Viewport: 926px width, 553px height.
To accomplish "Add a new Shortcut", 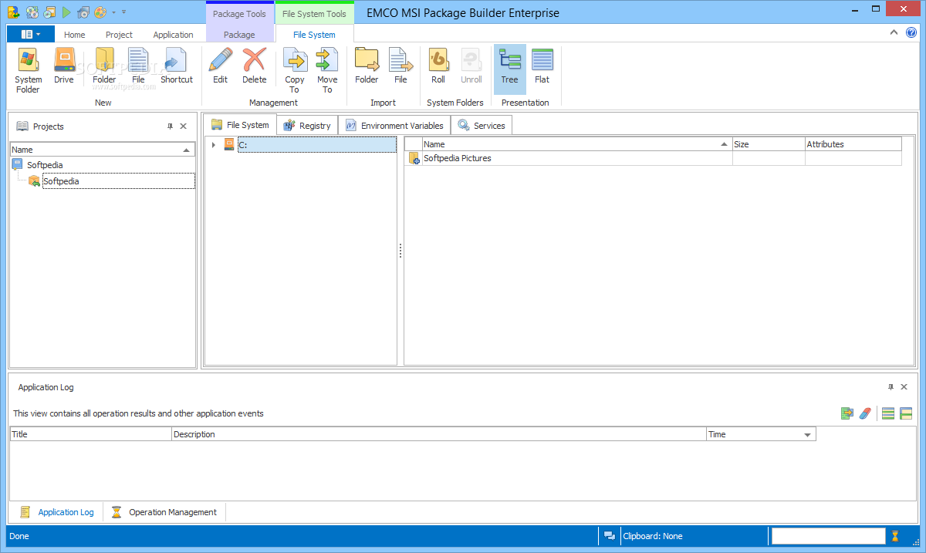I will (x=177, y=66).
